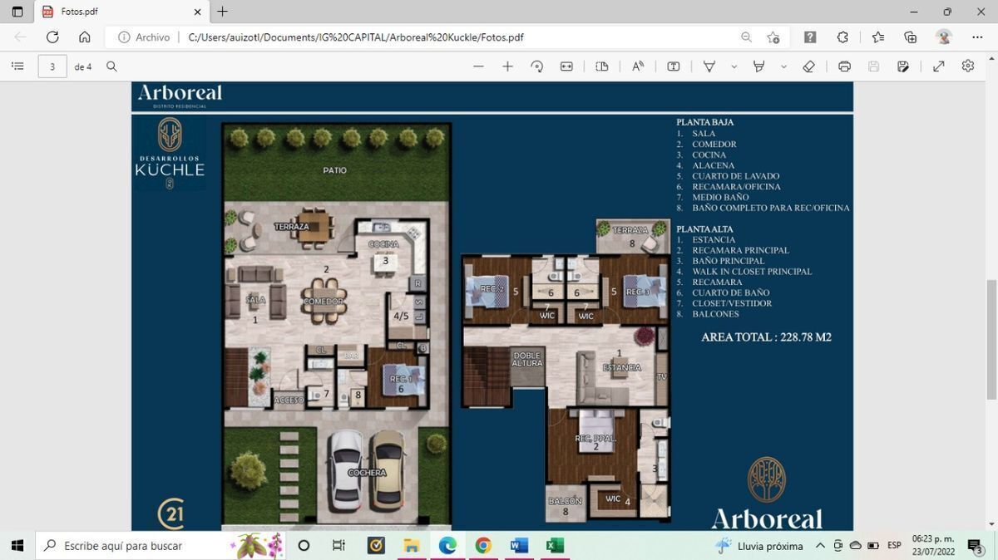Click the ESP language indicator
The image size is (998, 560).
click(894, 546)
